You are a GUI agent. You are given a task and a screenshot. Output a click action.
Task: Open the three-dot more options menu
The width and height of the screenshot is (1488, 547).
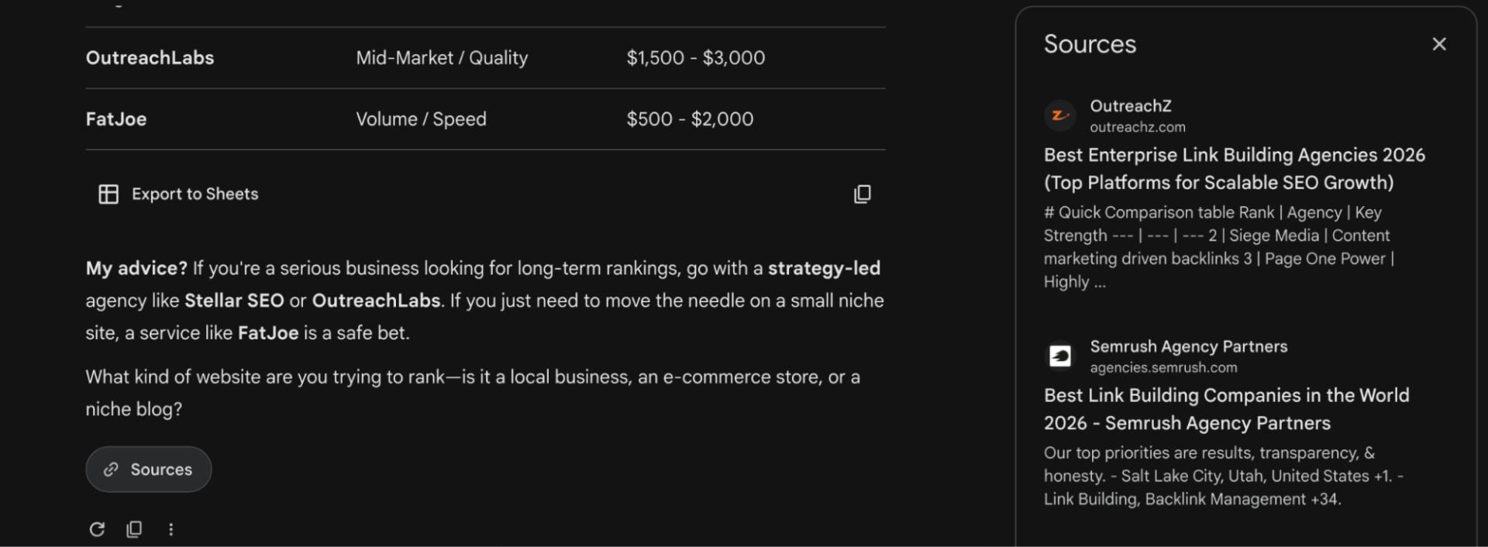pyautogui.click(x=171, y=529)
